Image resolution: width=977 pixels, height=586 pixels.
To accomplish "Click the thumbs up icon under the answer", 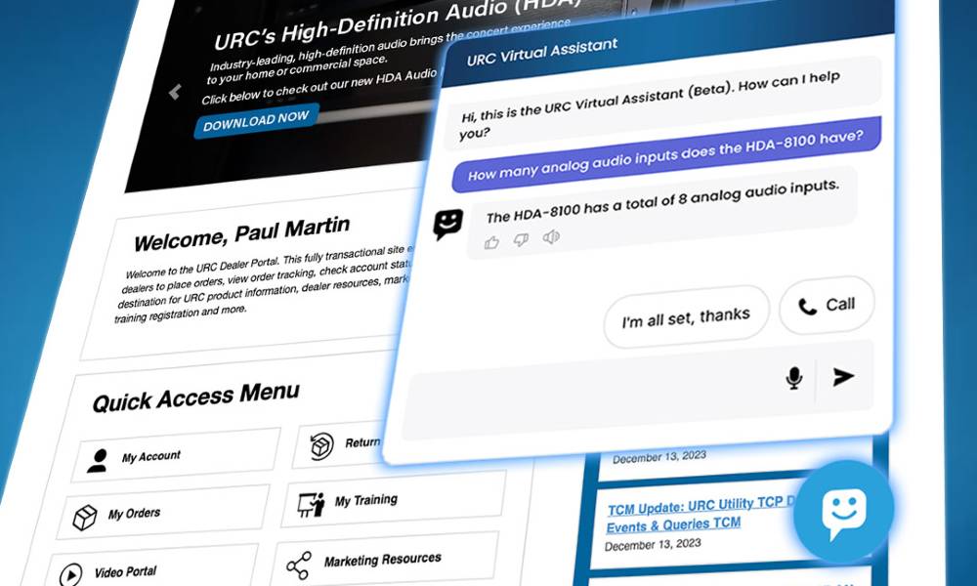I will click(x=491, y=242).
